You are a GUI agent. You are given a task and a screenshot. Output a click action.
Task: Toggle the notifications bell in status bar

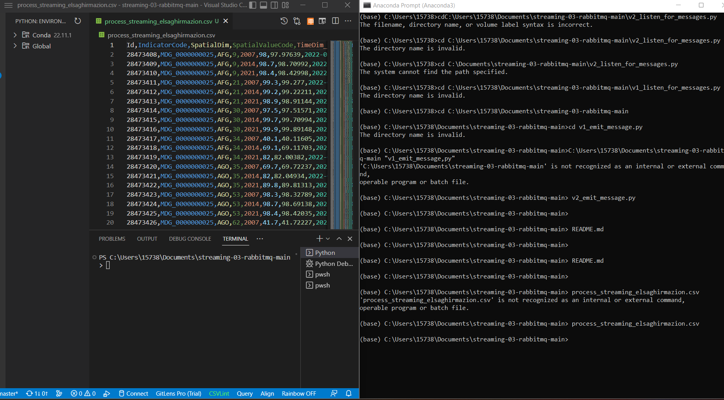[349, 393]
